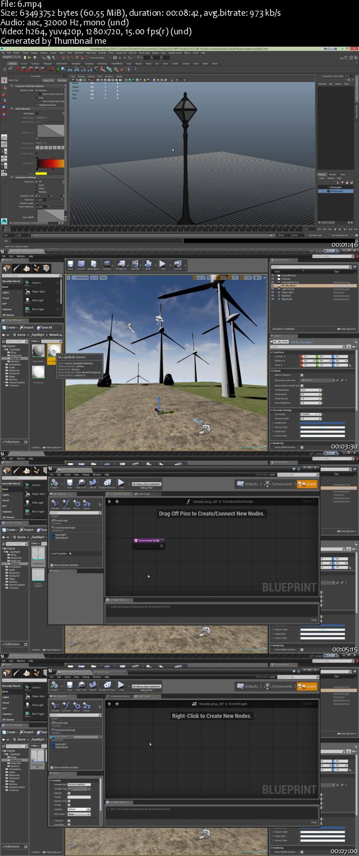Open Debug menu in ConstructionScript frame blueprint editor
The image size is (359, 856).
(86, 474)
